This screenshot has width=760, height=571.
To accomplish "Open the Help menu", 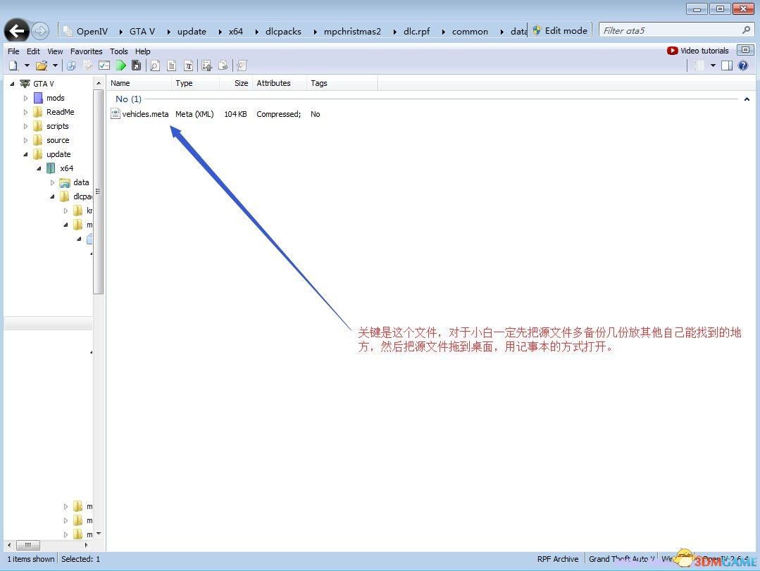I will pos(142,51).
